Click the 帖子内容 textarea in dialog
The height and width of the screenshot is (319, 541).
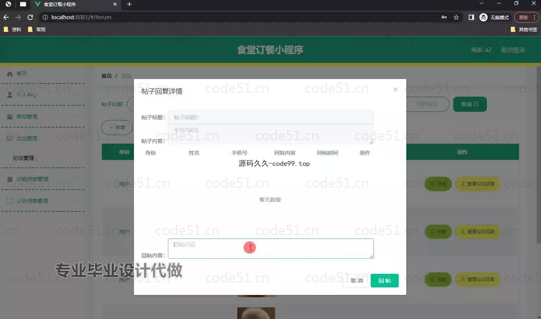pos(270,134)
